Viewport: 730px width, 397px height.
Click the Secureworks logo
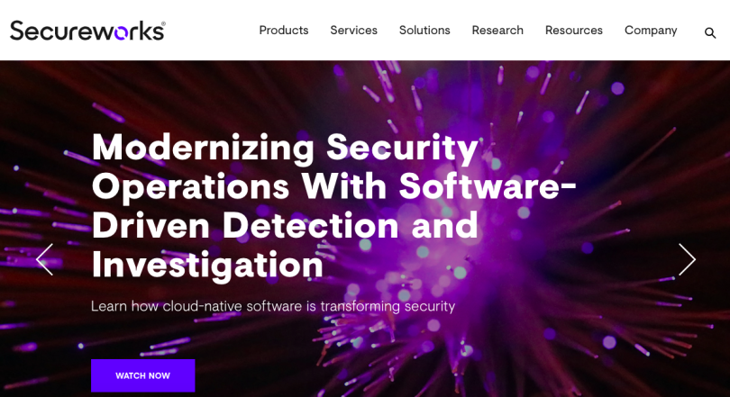coord(87,31)
